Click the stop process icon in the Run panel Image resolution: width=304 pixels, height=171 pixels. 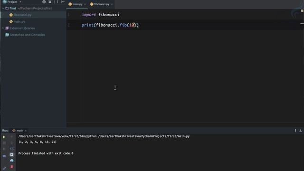tap(4, 143)
